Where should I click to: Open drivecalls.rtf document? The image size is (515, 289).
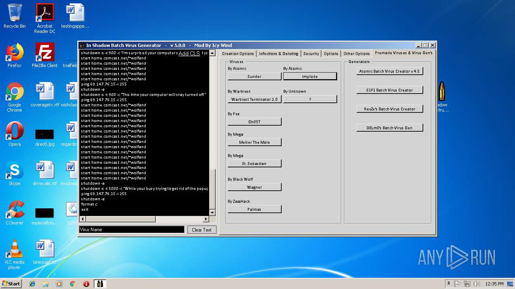[45, 173]
